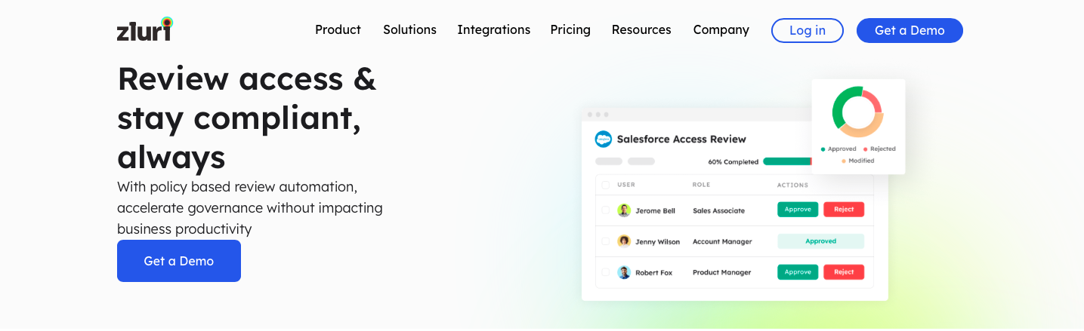Click the Log in button
This screenshot has width=1084, height=331.
[807, 30]
